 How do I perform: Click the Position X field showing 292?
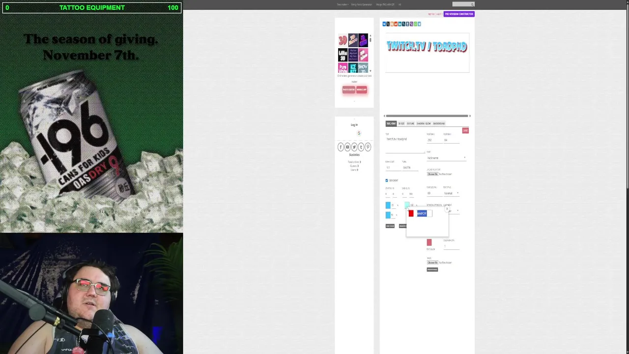pyautogui.click(x=434, y=140)
